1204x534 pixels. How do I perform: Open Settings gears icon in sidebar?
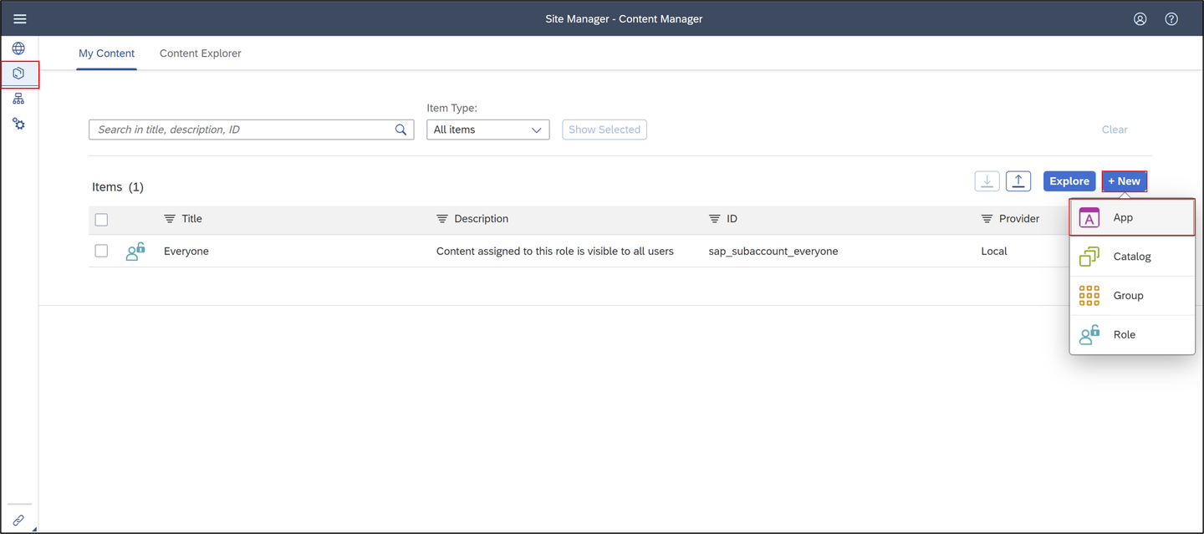tap(18, 124)
